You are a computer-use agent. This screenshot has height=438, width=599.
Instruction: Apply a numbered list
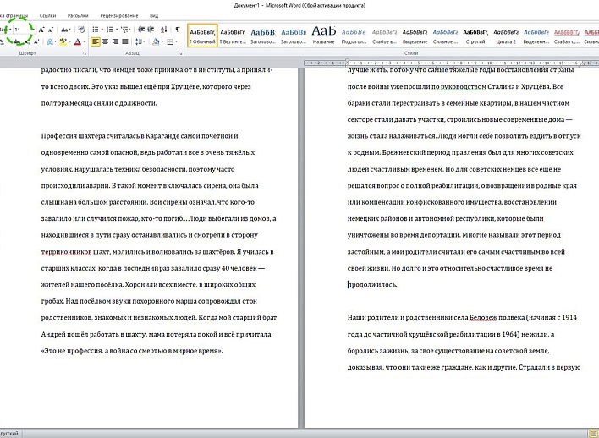(110, 30)
